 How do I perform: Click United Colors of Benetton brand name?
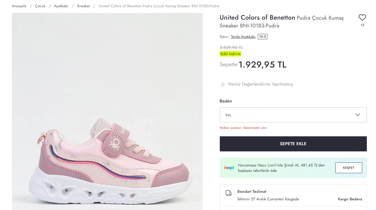[x=257, y=18]
